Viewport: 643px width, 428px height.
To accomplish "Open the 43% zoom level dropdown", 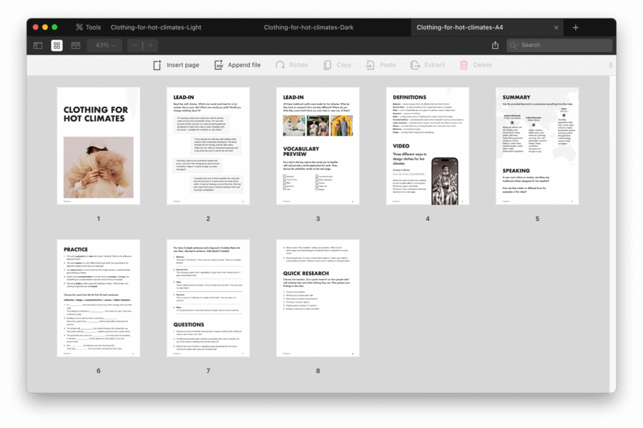I will (105, 45).
